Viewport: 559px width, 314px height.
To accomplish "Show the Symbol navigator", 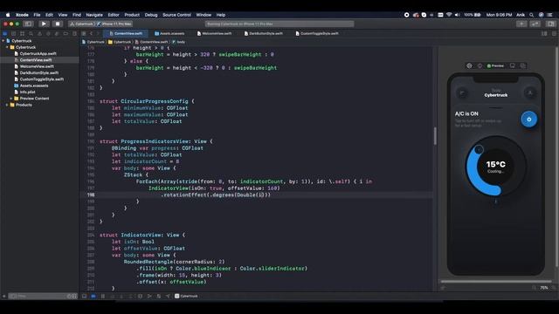I will [x=22, y=33].
